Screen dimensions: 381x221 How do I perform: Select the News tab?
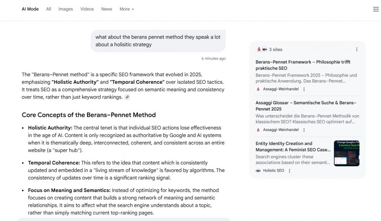coord(106,9)
